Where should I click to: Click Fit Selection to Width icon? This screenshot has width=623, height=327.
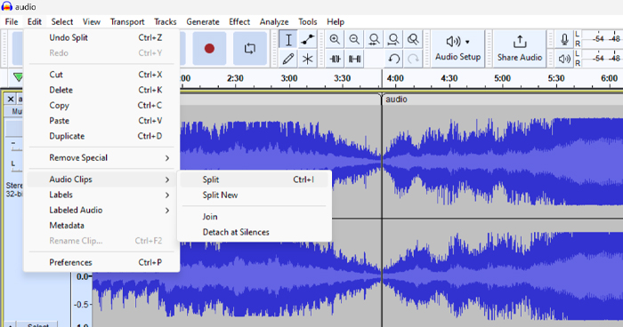(x=374, y=40)
